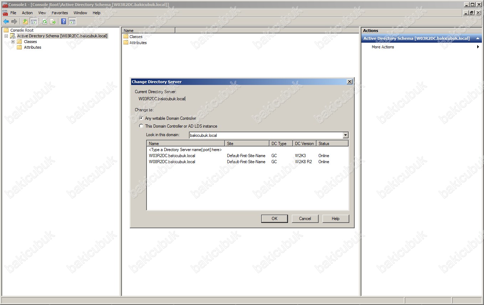Click the blue Help question mark icon
The image size is (484, 305).
64,22
